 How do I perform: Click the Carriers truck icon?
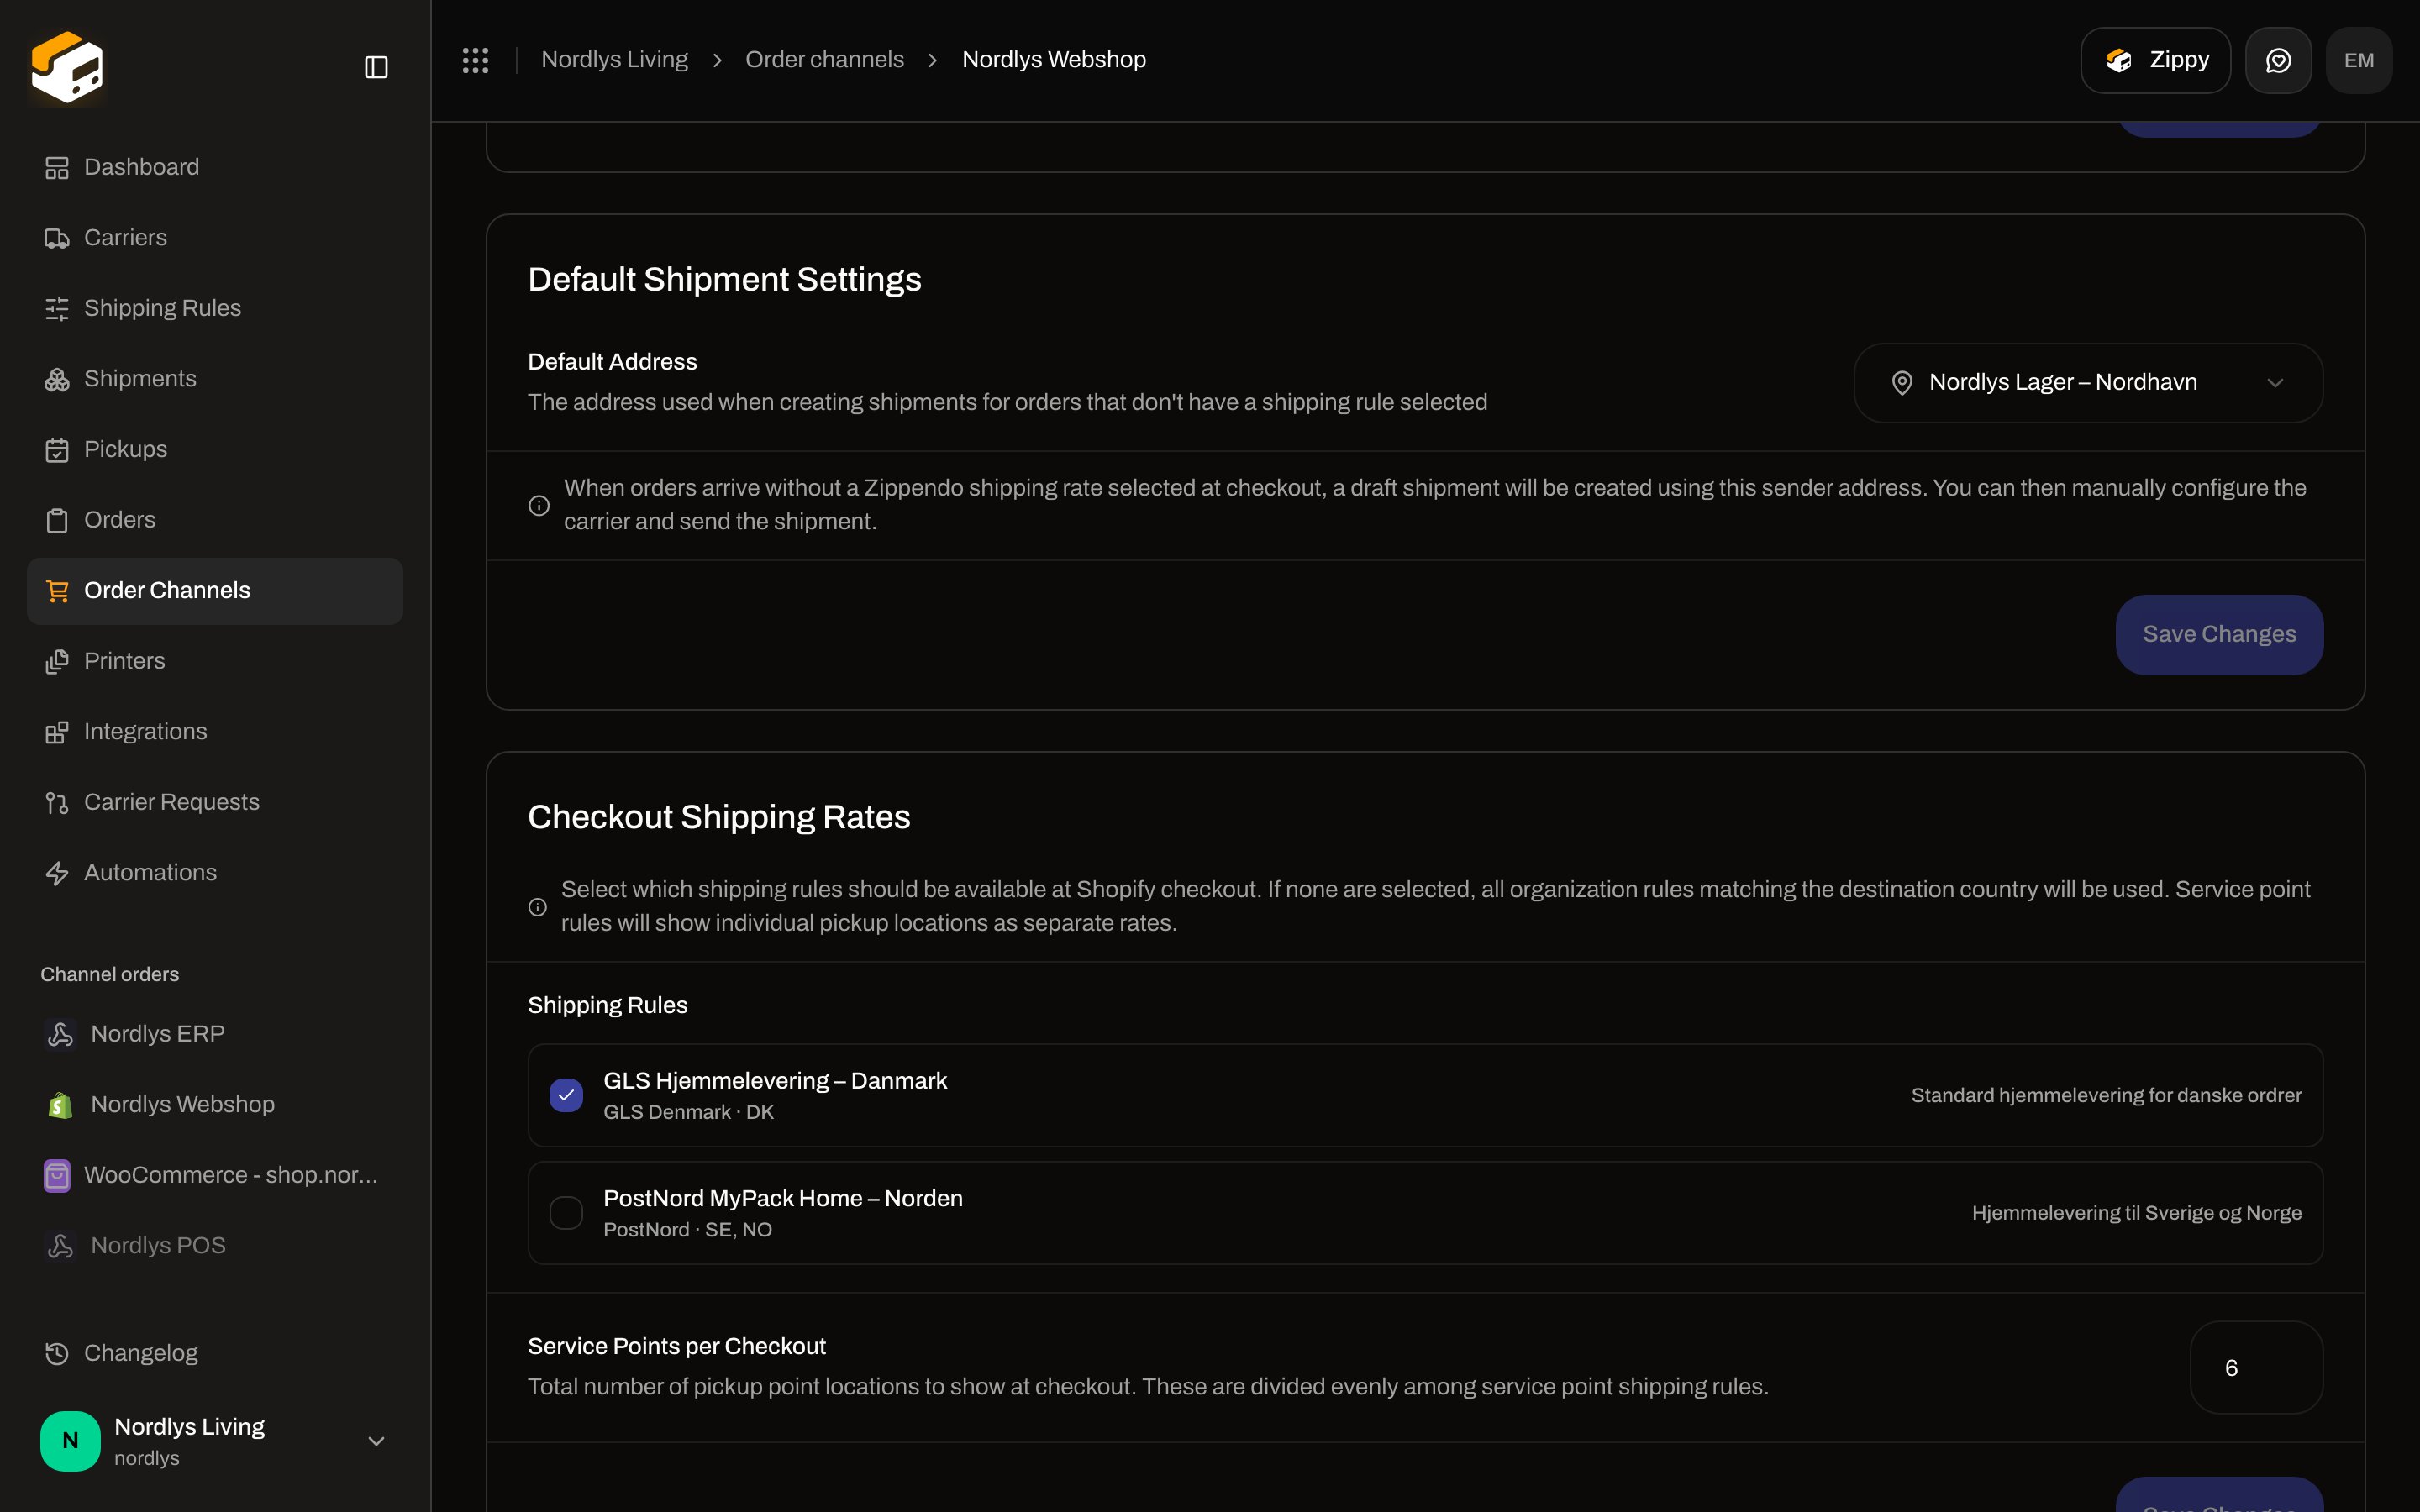click(57, 238)
